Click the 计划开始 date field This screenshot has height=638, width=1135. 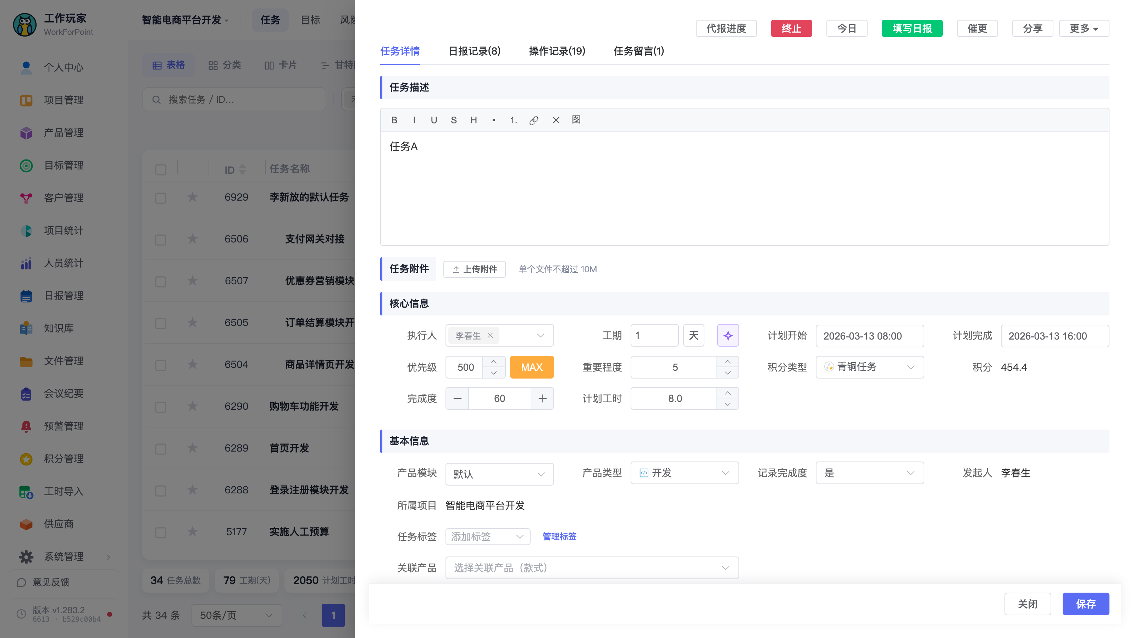[869, 336]
